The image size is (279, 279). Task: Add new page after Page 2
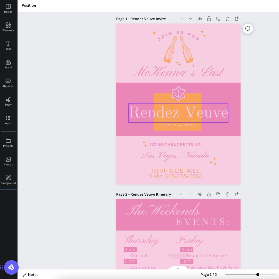pos(237,194)
